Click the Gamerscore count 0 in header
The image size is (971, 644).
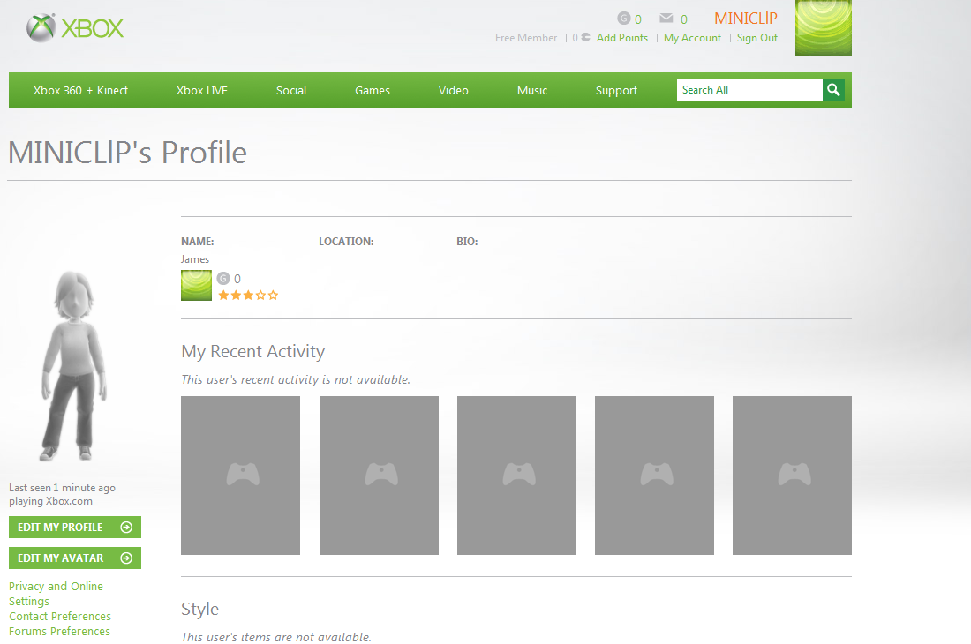pyautogui.click(x=638, y=19)
